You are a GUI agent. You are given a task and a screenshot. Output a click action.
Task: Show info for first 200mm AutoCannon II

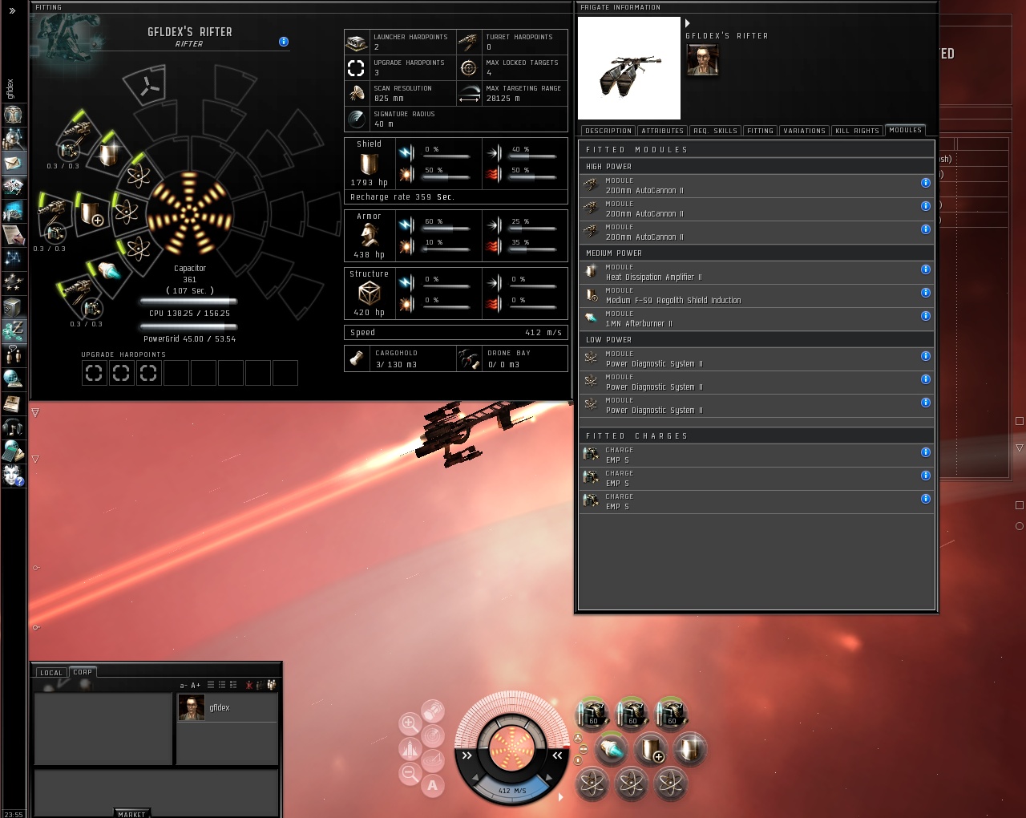(926, 183)
